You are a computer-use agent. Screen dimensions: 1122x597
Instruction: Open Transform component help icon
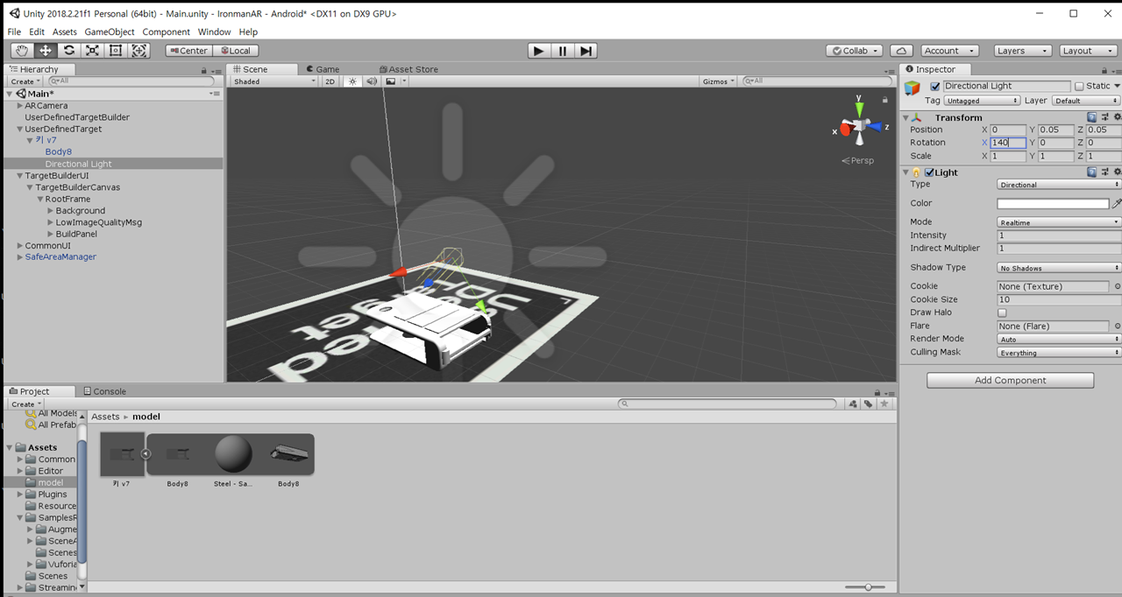[1092, 117]
